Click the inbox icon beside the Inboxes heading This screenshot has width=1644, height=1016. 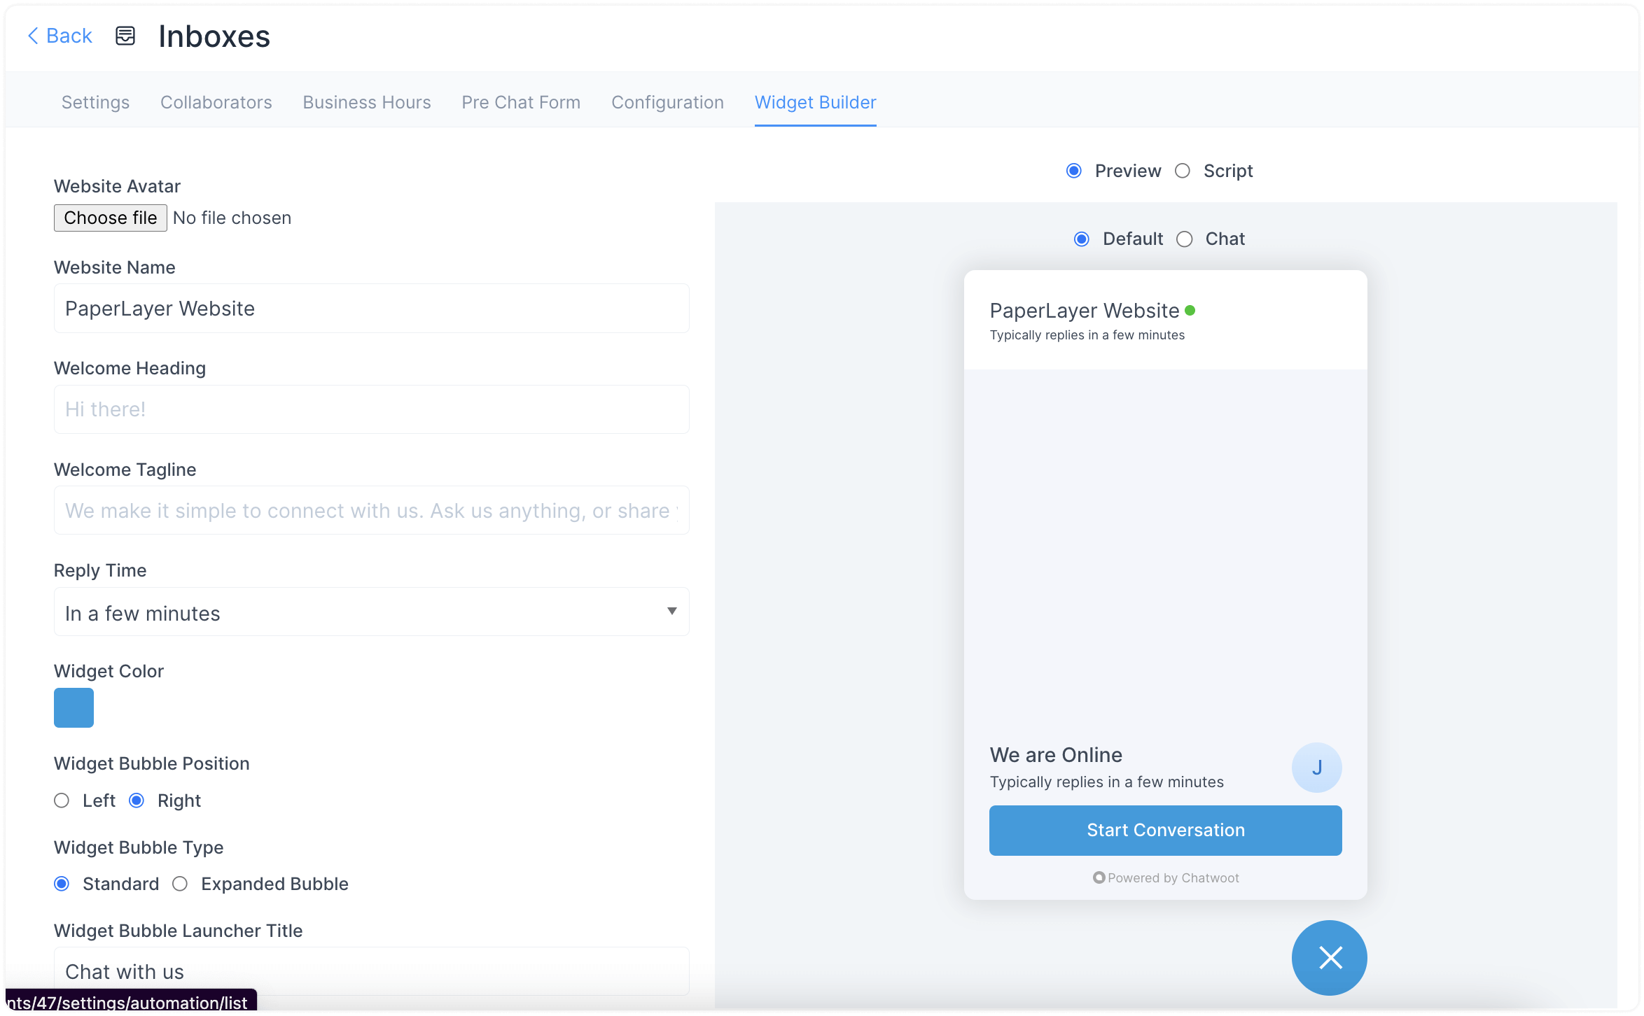coord(125,36)
